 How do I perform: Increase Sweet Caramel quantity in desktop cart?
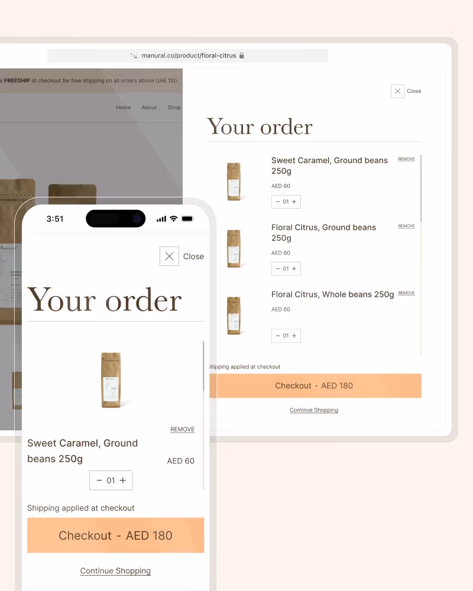294,202
